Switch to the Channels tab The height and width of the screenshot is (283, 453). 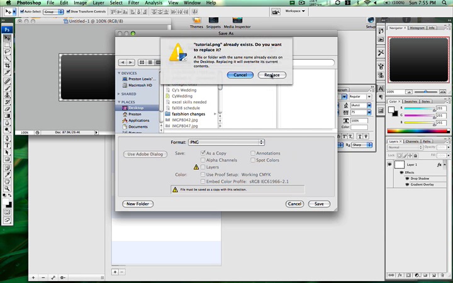412,141
